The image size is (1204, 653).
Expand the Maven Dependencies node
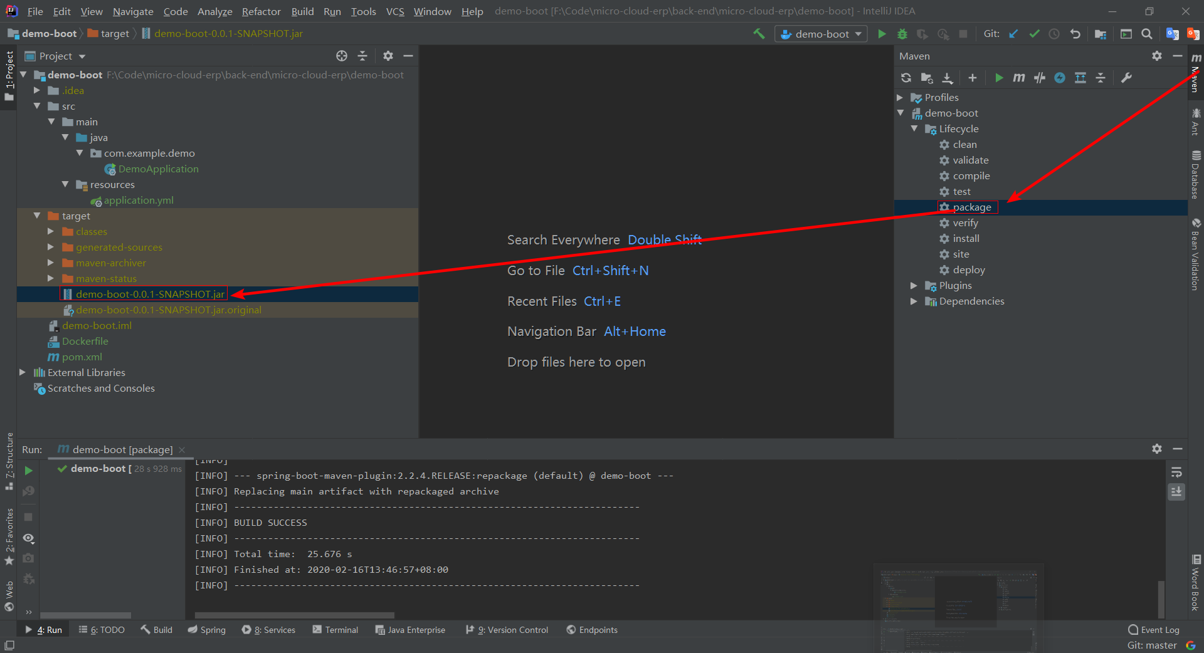(914, 301)
